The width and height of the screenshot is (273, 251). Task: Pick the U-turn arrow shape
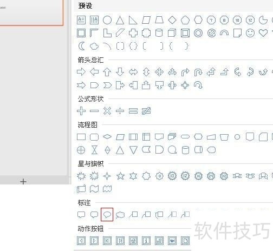[x=198, y=72]
